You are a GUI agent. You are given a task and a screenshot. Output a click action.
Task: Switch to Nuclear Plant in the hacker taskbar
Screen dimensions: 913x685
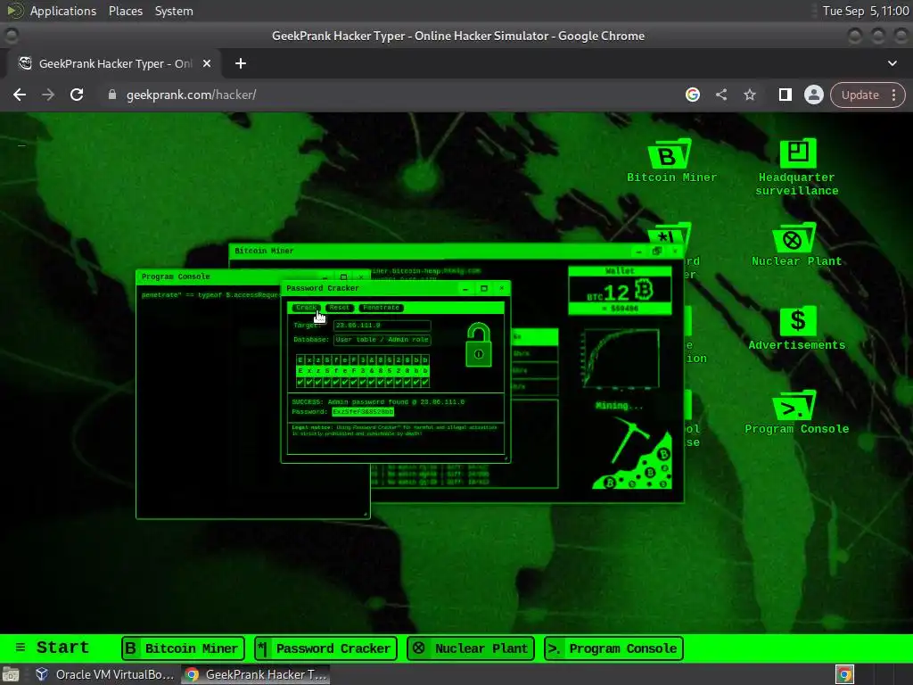471,648
